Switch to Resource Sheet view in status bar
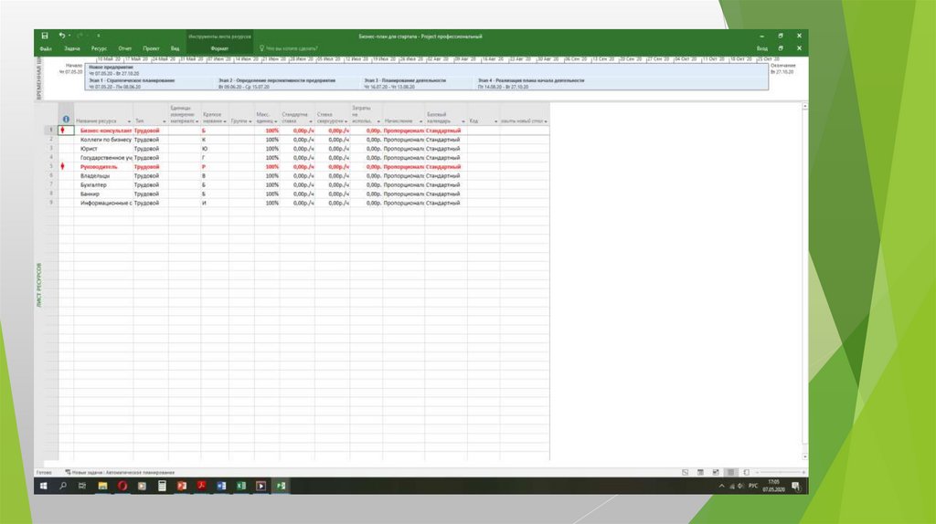 pos(729,472)
